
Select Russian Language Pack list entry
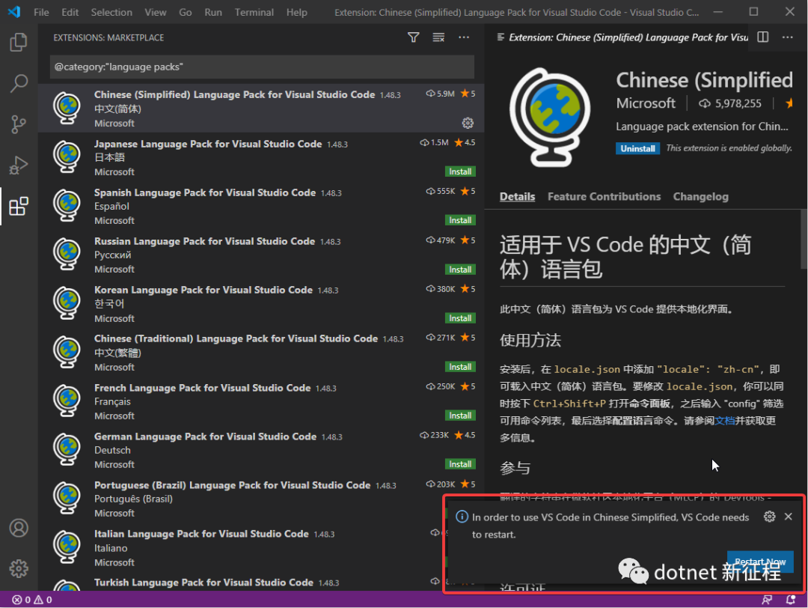[261, 255]
